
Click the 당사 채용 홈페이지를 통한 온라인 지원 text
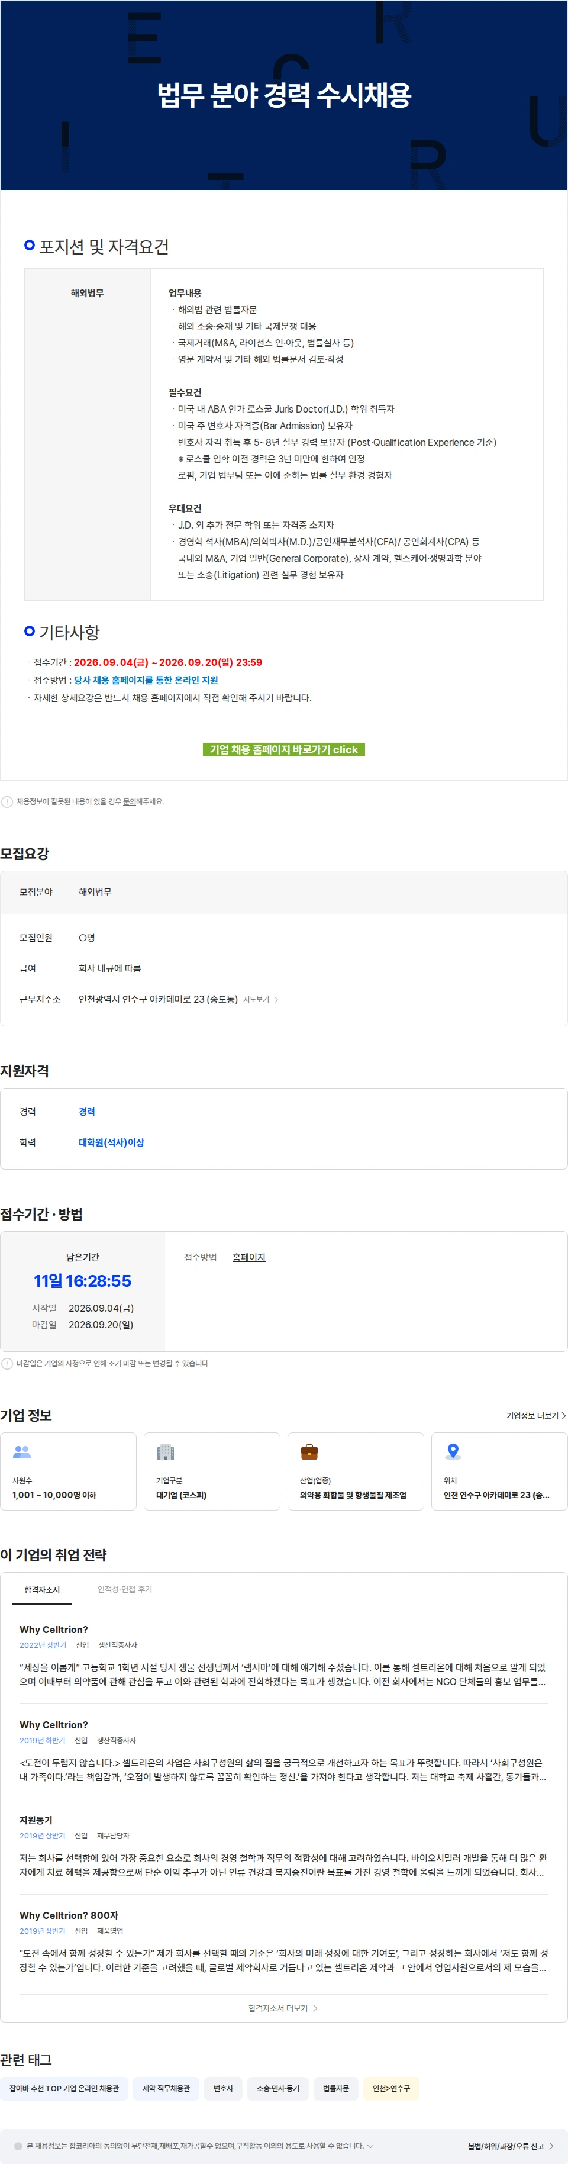(x=146, y=681)
